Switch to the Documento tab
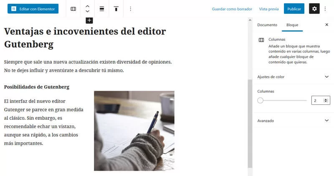The image size is (334, 176). (x=267, y=25)
